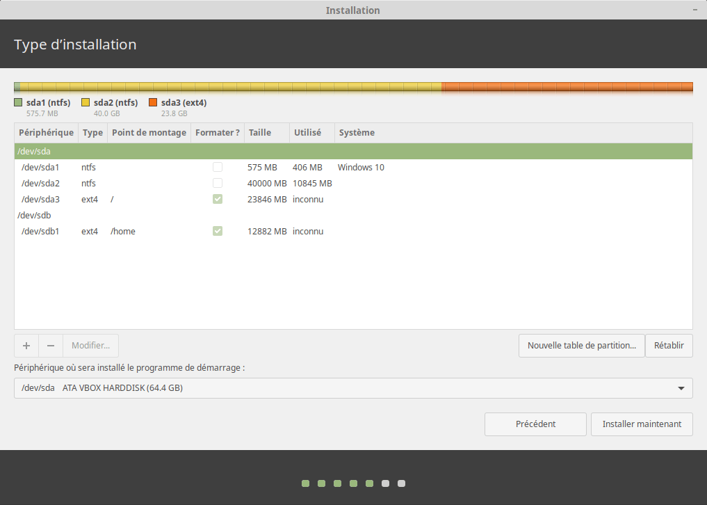Toggle format checkbox for /dev/sda2
This screenshot has height=505, width=707.
[218, 184]
